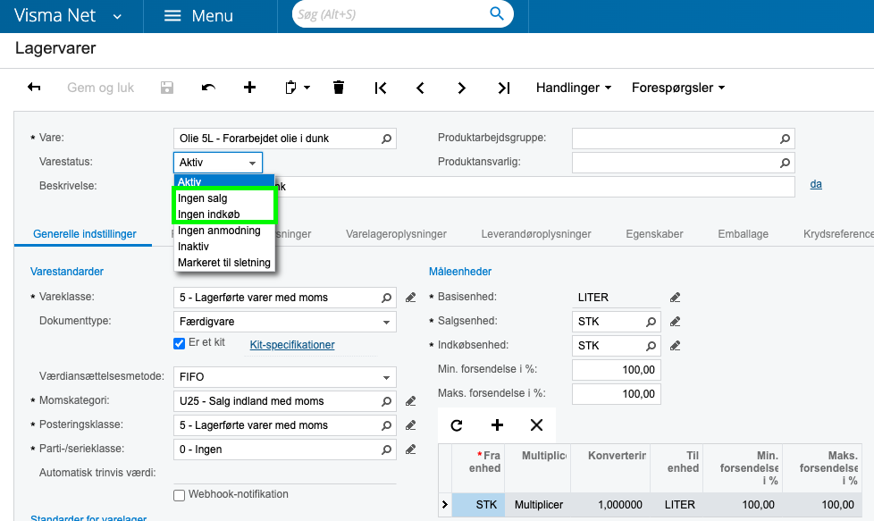Add a row to unit conversion table
The width and height of the screenshot is (874, 521).
[x=497, y=425]
